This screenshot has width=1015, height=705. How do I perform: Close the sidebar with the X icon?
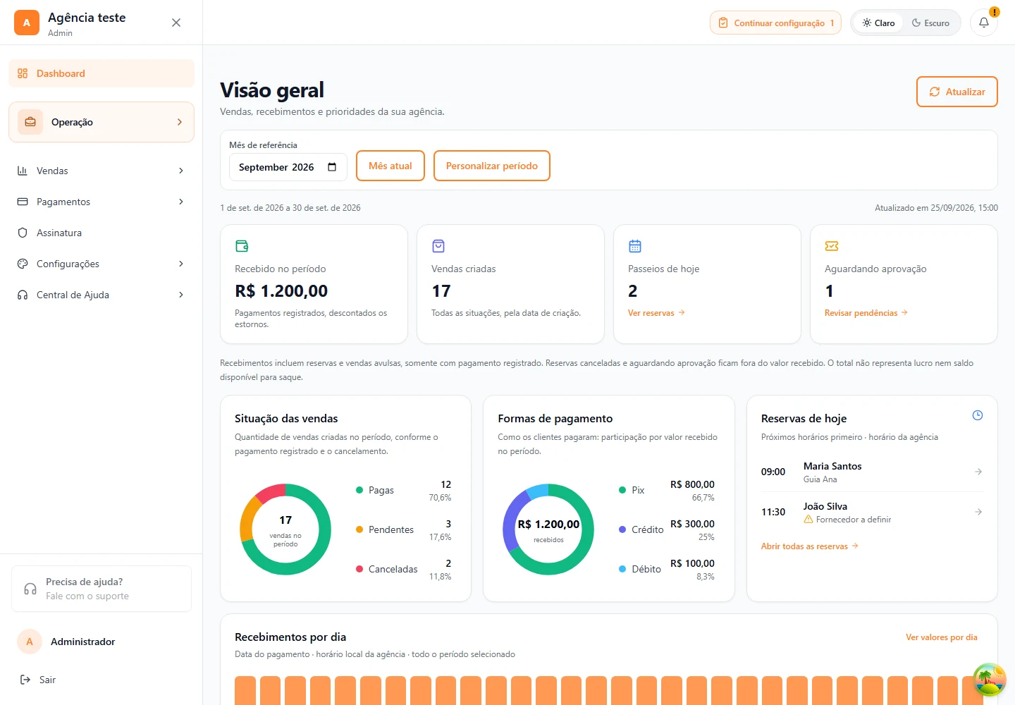point(176,23)
